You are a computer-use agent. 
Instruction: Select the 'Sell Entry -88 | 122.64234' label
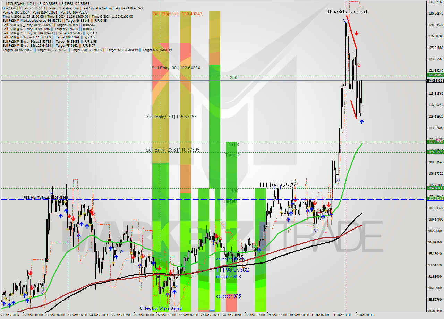click(176, 68)
